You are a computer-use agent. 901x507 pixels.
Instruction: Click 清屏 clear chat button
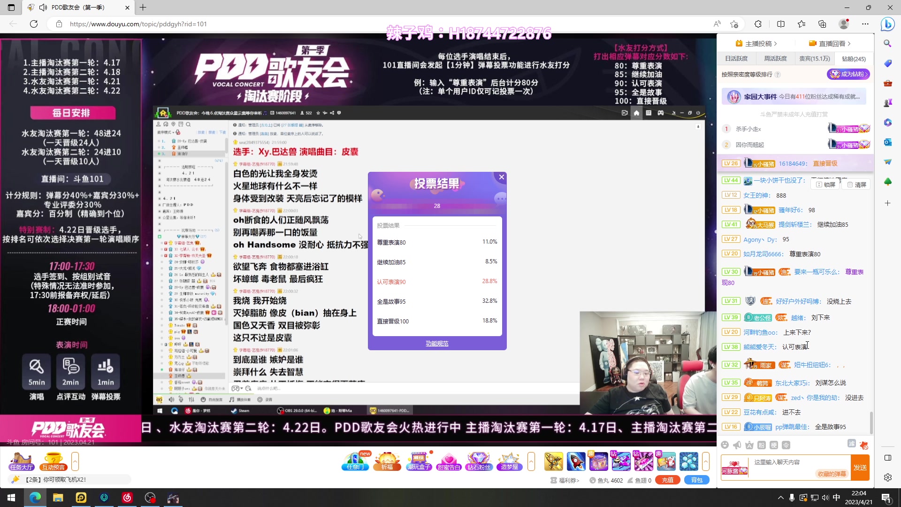pyautogui.click(x=857, y=184)
